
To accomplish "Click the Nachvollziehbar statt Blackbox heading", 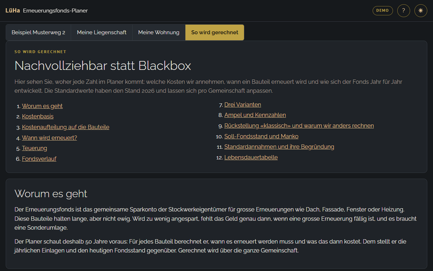I will pyautogui.click(x=103, y=65).
